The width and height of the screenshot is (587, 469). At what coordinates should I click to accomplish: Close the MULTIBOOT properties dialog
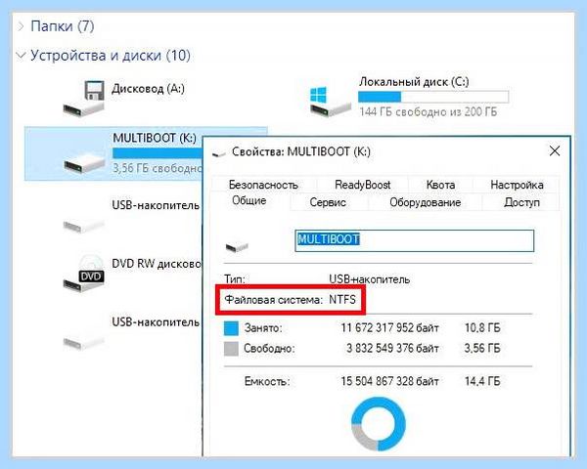click(555, 151)
